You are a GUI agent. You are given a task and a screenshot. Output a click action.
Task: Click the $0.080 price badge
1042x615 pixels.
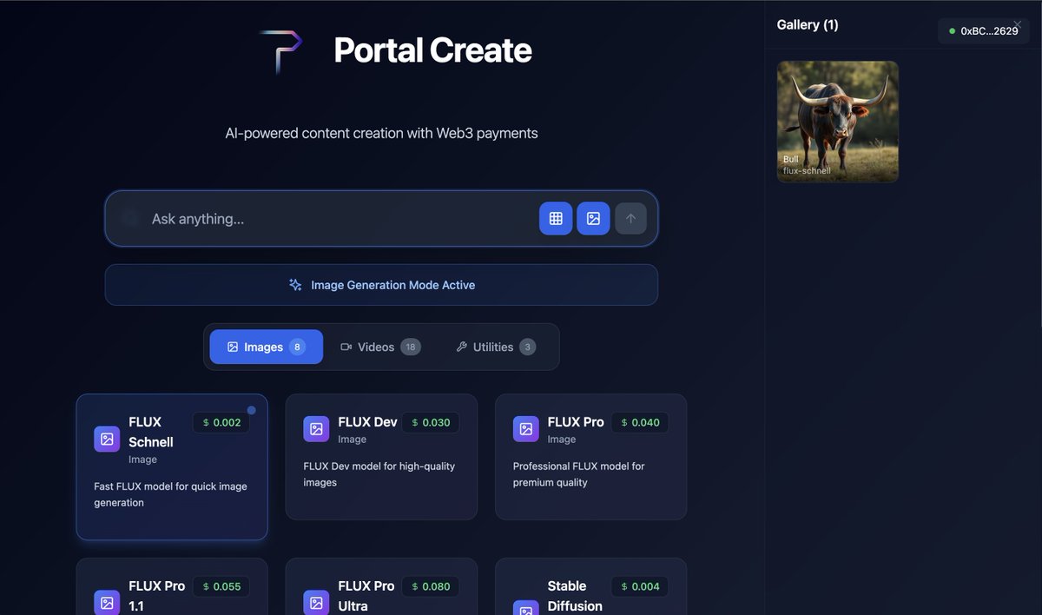coord(431,586)
